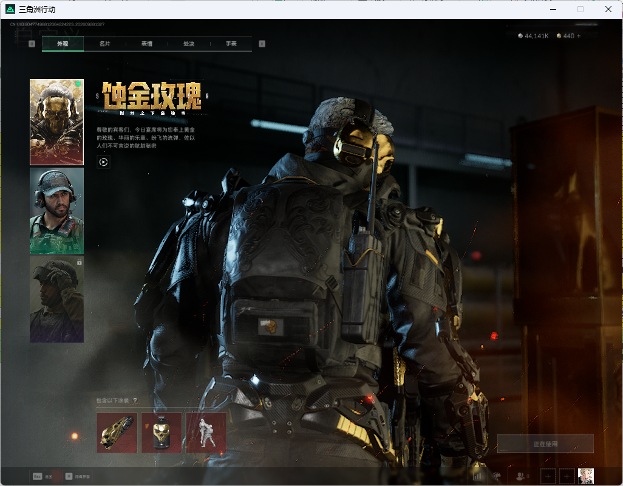The image size is (623, 486).
Task: Click the Esc return button
Action: pyautogui.click(x=43, y=476)
